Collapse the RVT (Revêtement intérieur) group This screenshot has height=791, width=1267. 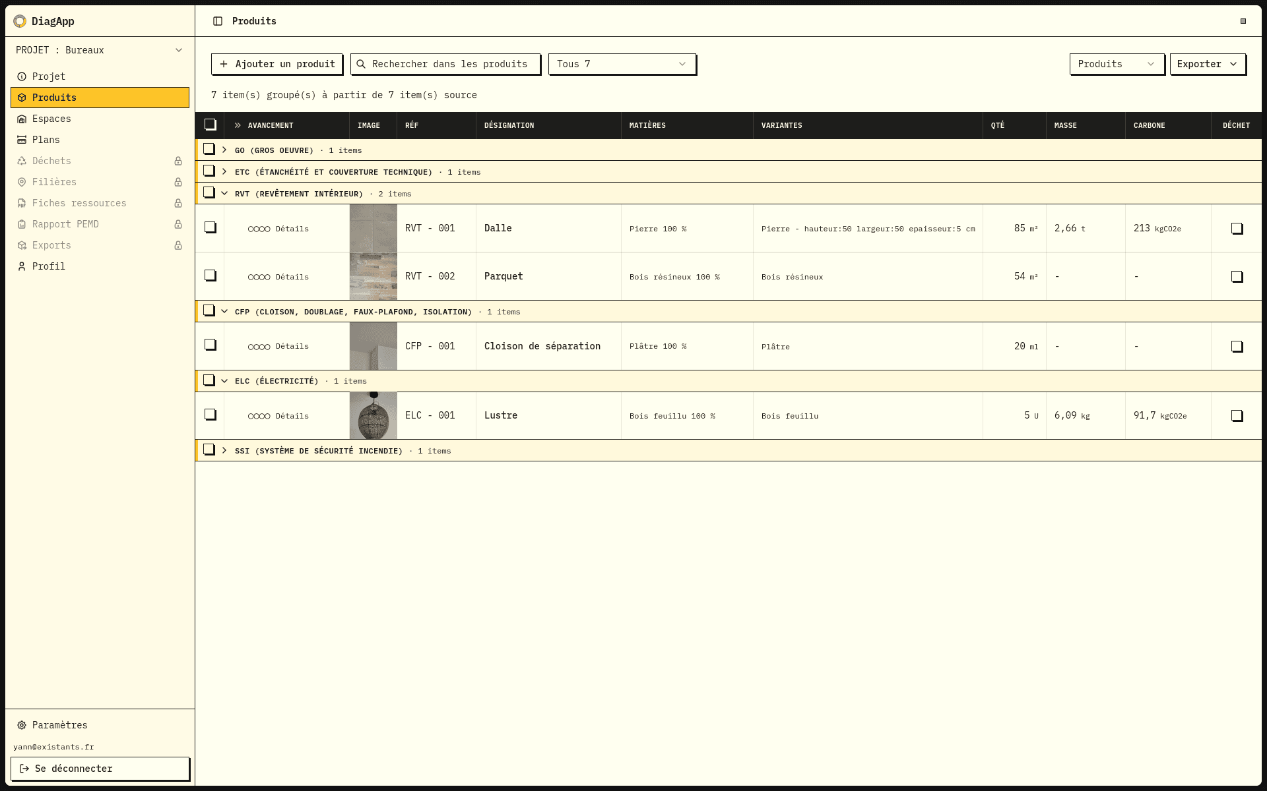click(x=224, y=193)
